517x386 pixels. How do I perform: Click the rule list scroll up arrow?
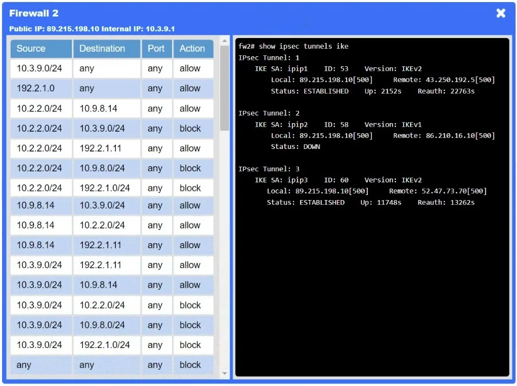tap(225, 41)
